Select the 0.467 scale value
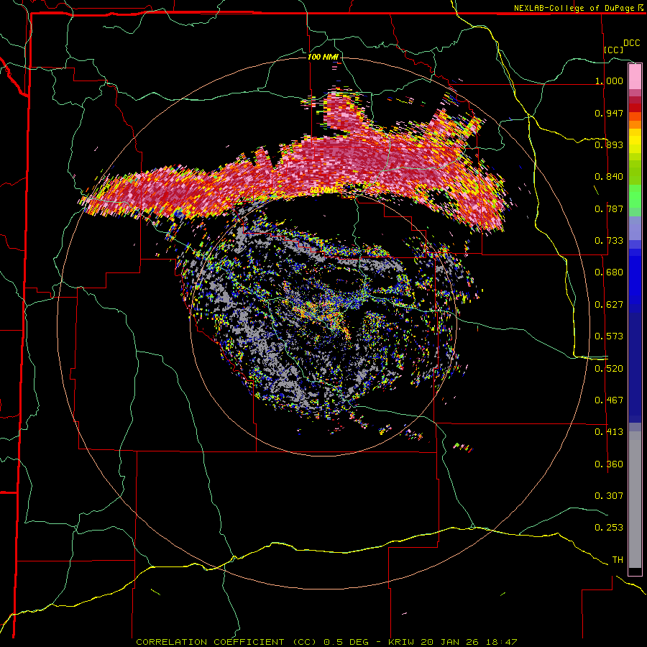This screenshot has width=647, height=647. click(x=609, y=400)
